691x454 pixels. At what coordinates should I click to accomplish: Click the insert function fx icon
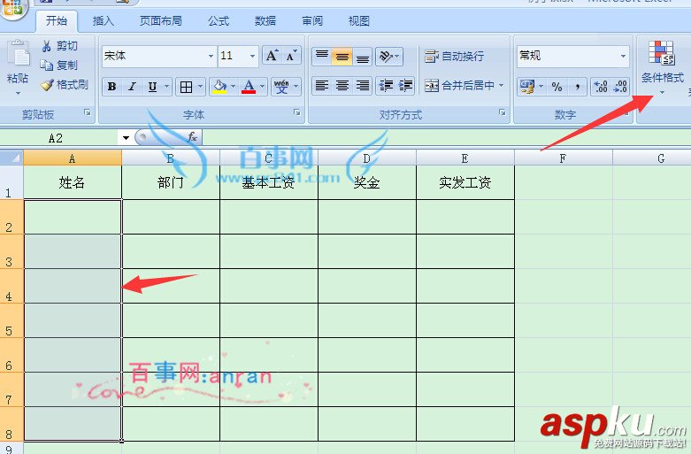192,137
